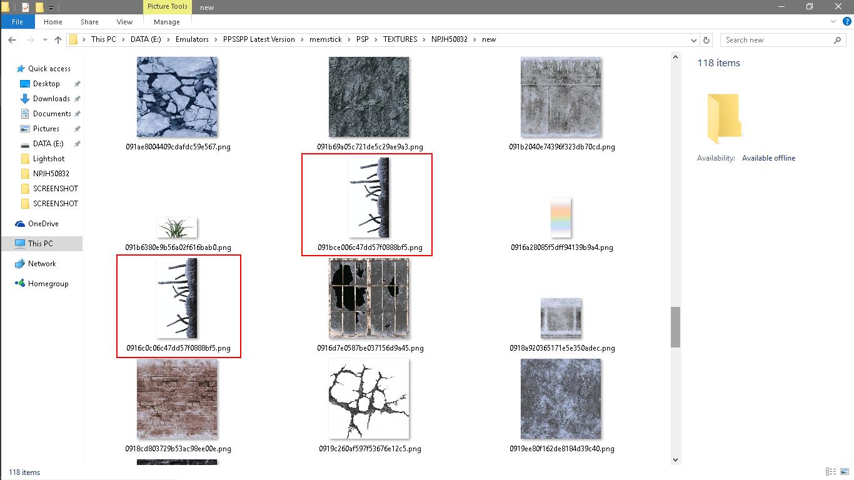
Task: Select Homegroup in the navigation pane
Action: pyautogui.click(x=48, y=284)
